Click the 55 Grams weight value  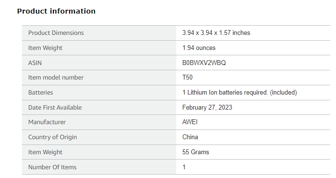coord(196,152)
